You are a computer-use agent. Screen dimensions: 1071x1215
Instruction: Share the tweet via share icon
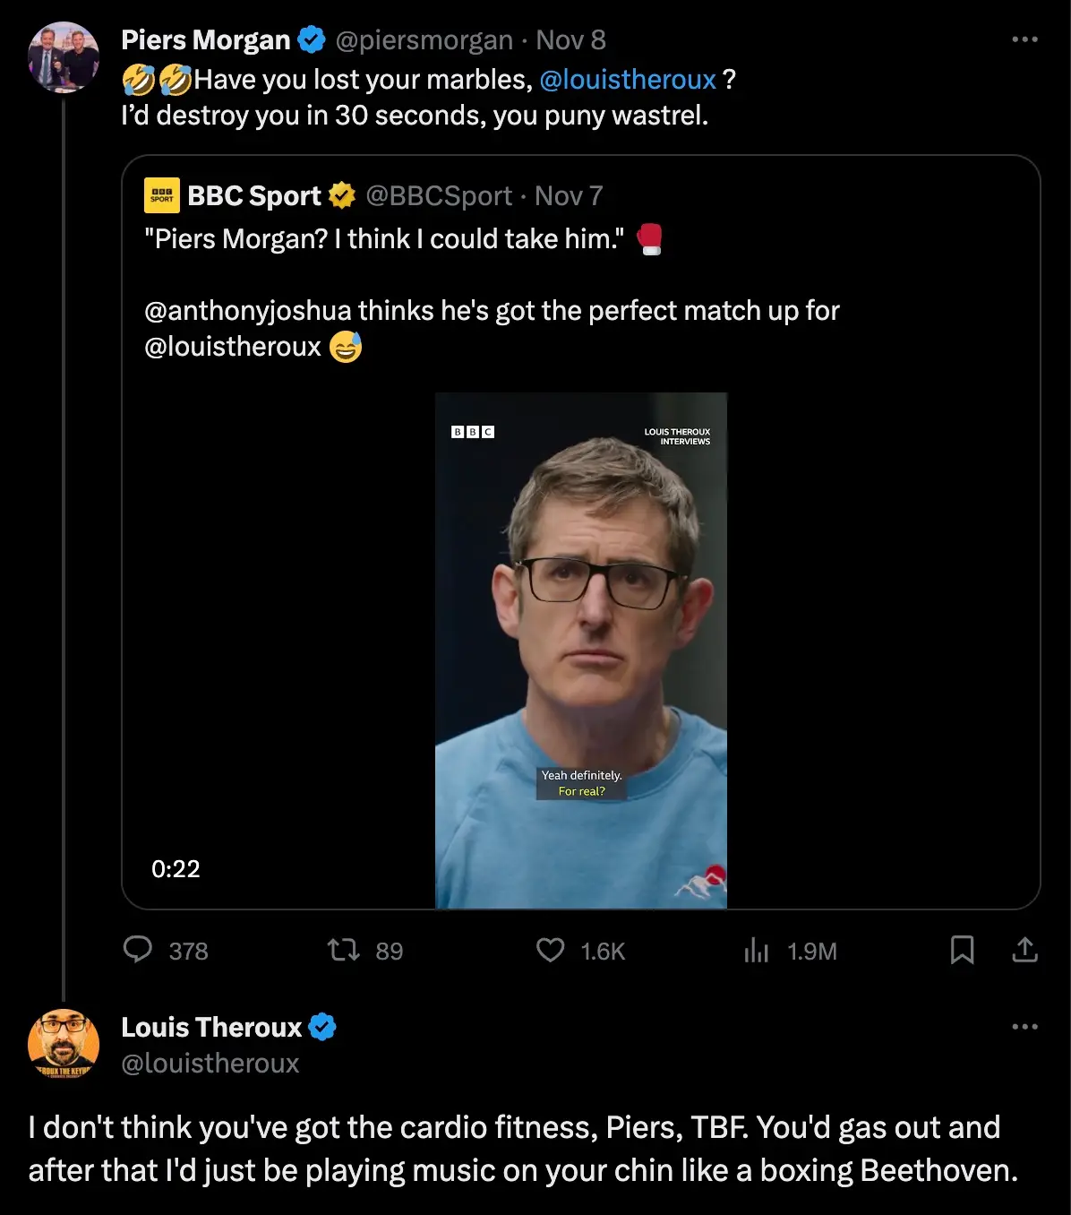(x=1024, y=950)
